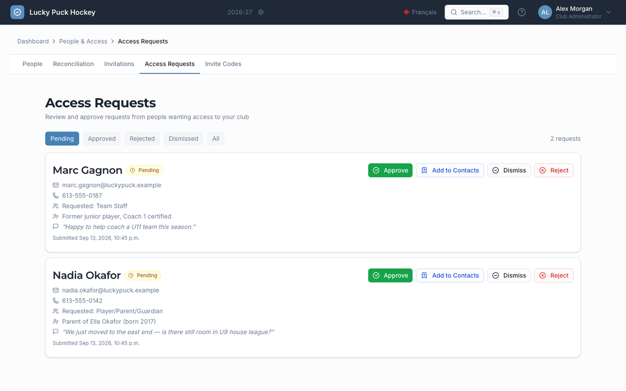Click the Lucky Puck Hockey logo icon
Screen dimensions: 626x391
click(x=17, y=12)
